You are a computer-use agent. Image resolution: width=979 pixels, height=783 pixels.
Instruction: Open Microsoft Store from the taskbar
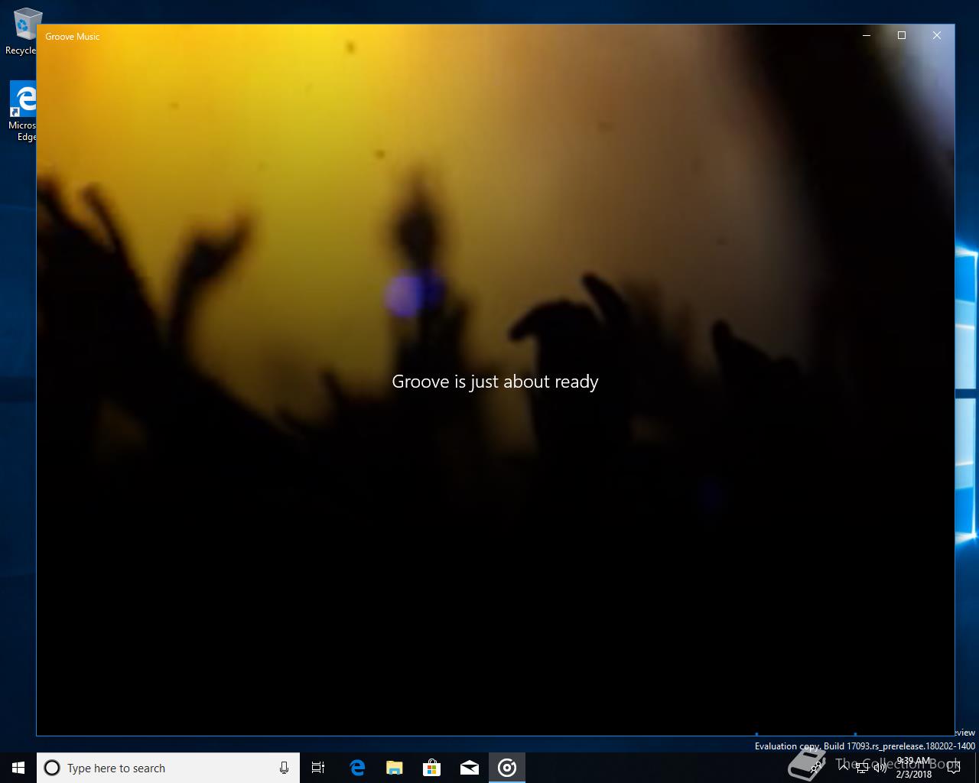tap(431, 768)
